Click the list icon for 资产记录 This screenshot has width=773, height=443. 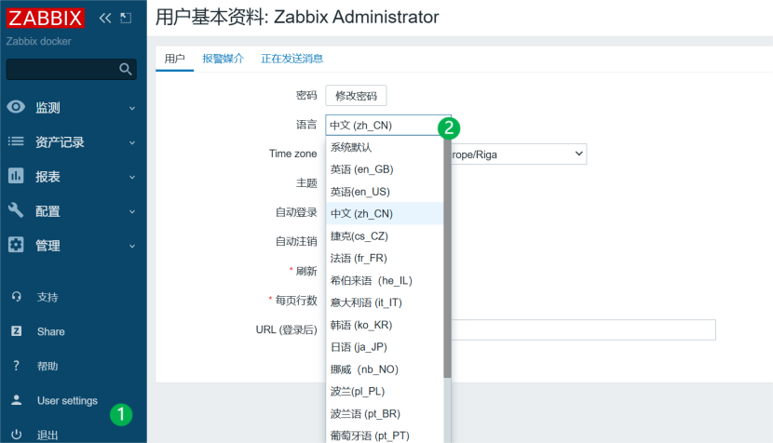coord(16,141)
